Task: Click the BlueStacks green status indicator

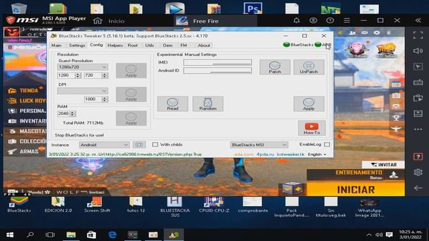Action: (x=286, y=45)
